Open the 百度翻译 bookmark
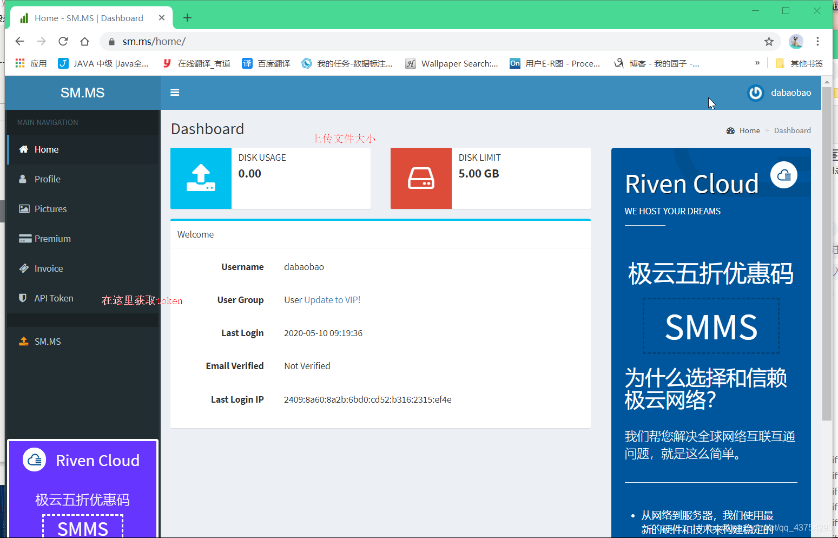Viewport: 838px width, 538px height. coord(266,63)
